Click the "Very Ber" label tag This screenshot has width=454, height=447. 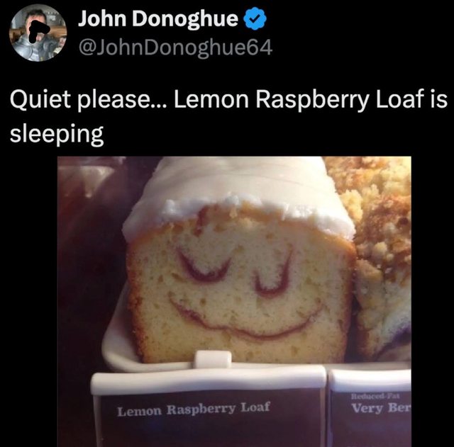click(x=381, y=408)
